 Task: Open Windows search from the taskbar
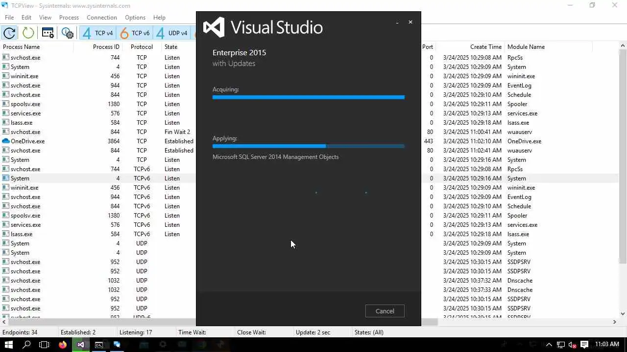[x=26, y=345]
